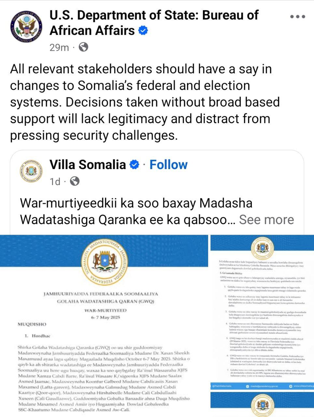Open the 1d shared post timestamp
The image size is (314, 417).
[55, 181]
